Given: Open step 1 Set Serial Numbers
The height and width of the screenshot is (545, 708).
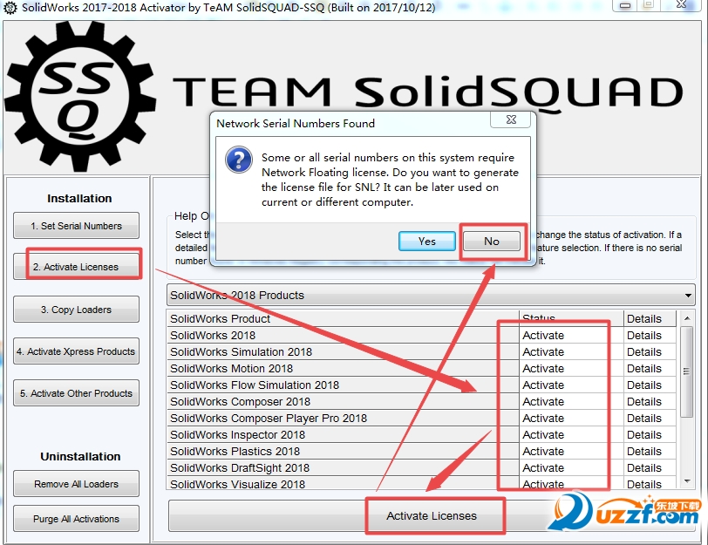Looking at the screenshot, I should point(77,225).
